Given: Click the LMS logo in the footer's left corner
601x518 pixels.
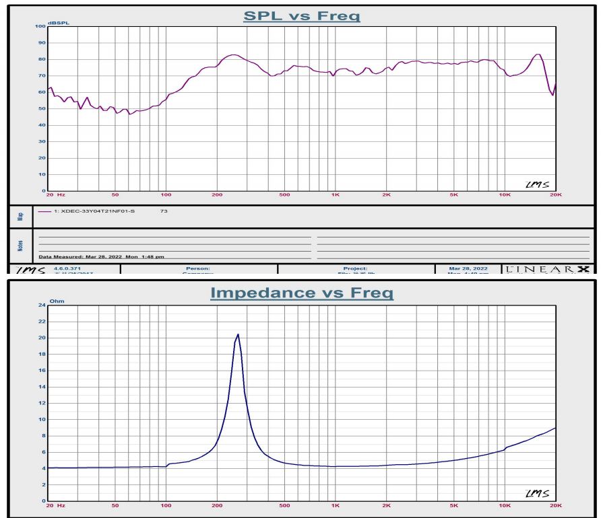Looking at the screenshot, I should tap(31, 270).
